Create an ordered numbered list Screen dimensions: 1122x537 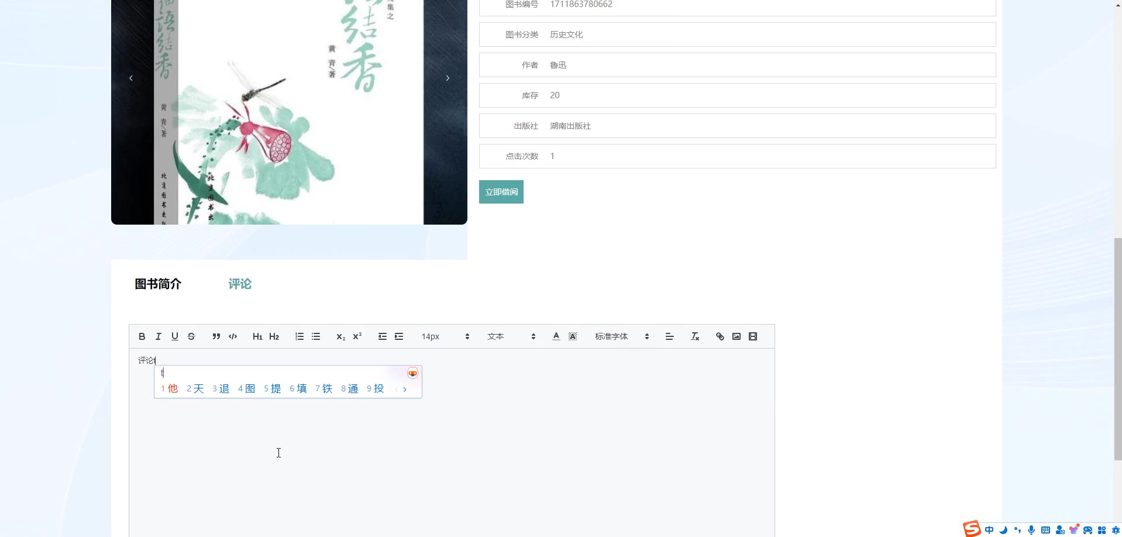tap(300, 336)
